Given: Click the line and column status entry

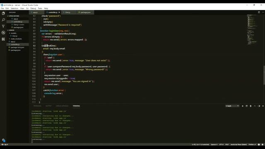Looking at the screenshot, I should pyautogui.click(x=200, y=144).
